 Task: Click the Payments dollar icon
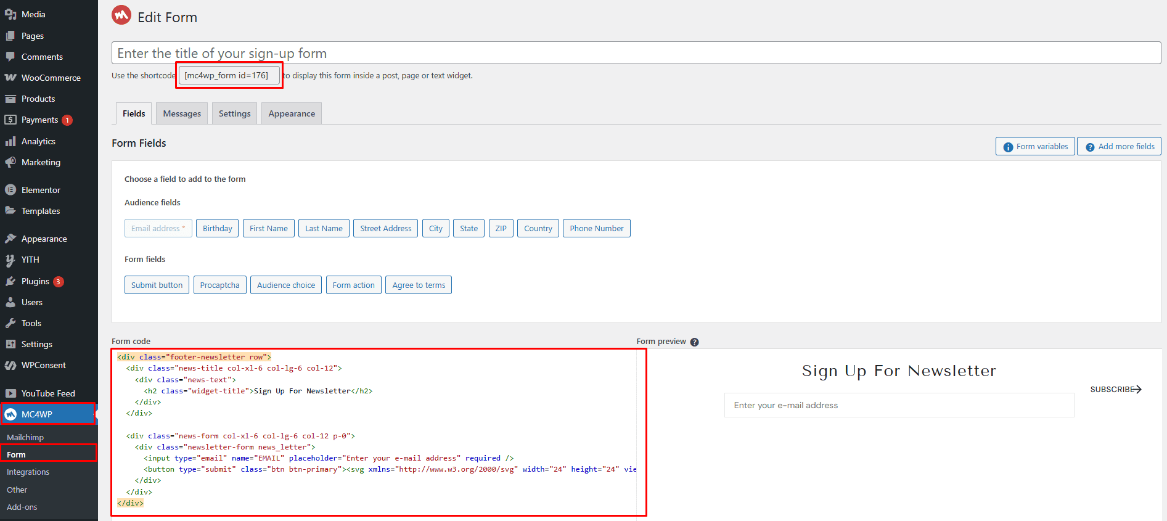pyautogui.click(x=10, y=120)
